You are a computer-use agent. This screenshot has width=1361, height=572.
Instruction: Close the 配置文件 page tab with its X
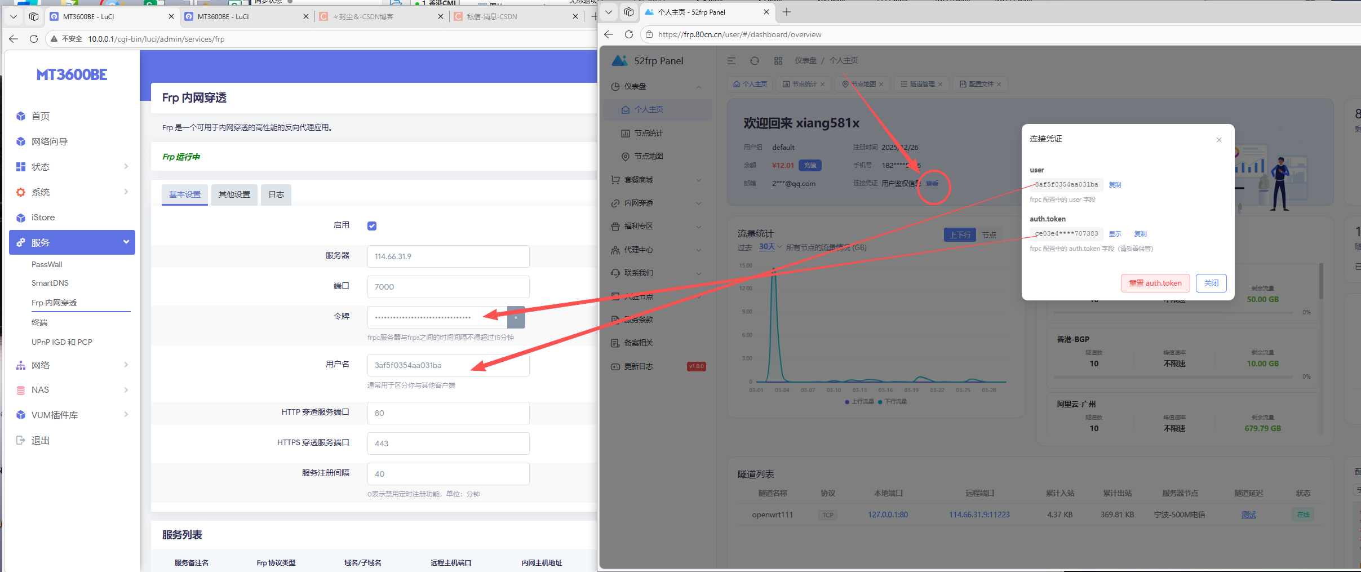click(999, 85)
